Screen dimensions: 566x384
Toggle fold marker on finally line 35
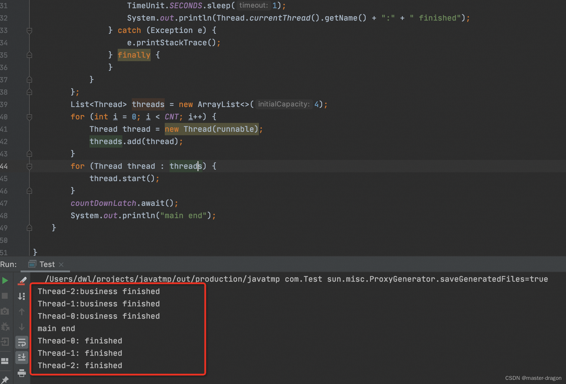(29, 55)
